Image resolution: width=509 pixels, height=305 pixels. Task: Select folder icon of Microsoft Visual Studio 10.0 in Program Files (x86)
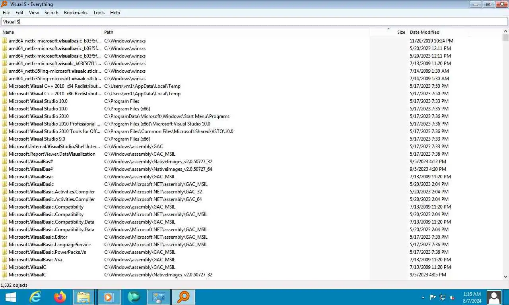pos(5,109)
